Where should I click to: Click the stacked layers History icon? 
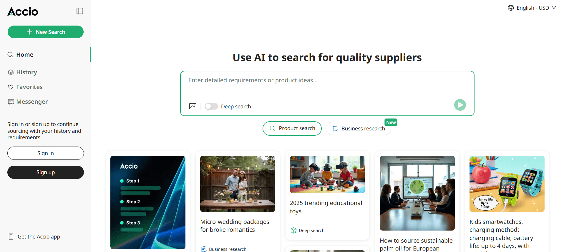11,72
